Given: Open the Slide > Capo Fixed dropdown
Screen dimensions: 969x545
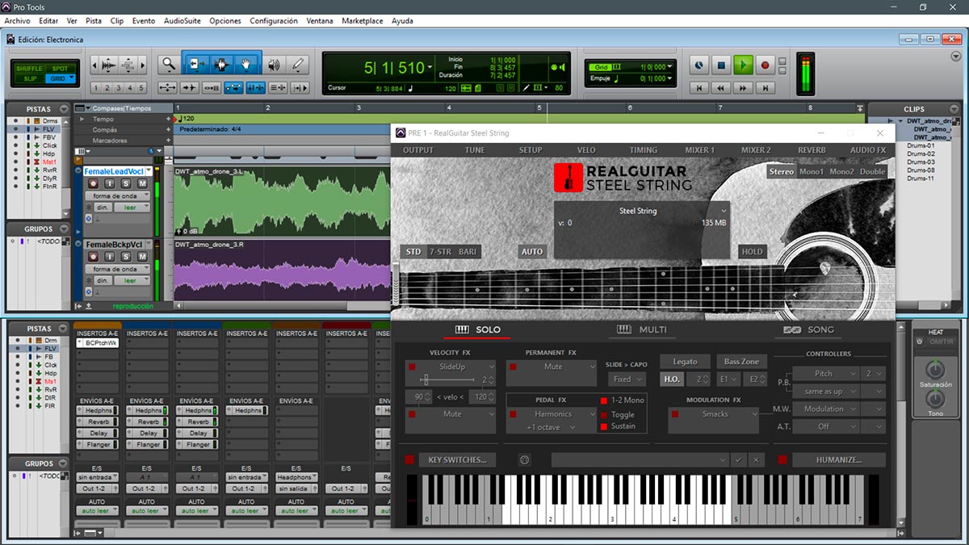Looking at the screenshot, I should tap(627, 379).
